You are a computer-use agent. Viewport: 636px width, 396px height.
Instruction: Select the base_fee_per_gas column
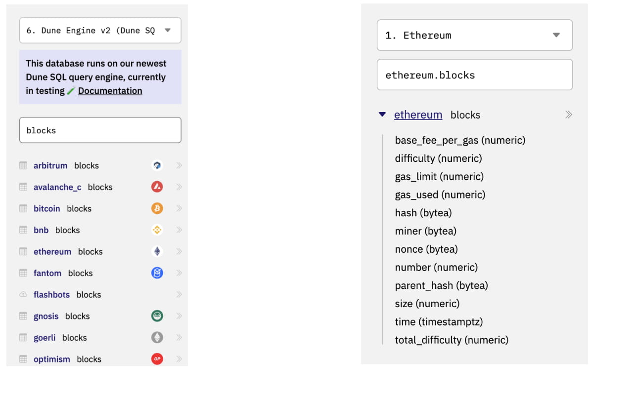(459, 140)
